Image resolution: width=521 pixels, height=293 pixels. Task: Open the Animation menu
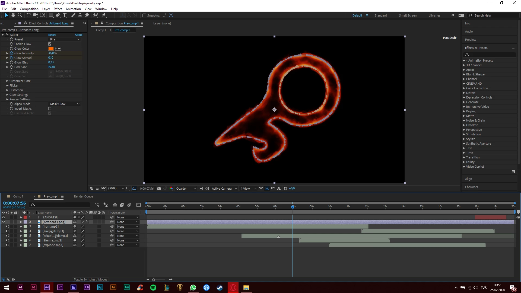point(73,9)
